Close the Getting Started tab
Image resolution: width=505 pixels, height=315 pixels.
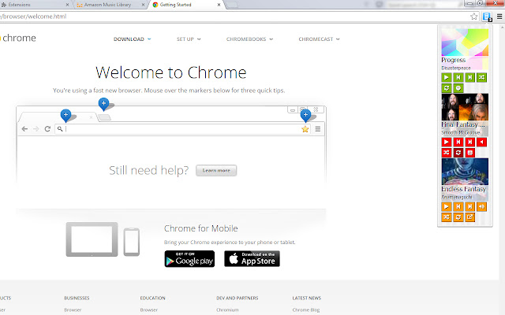(219, 5)
